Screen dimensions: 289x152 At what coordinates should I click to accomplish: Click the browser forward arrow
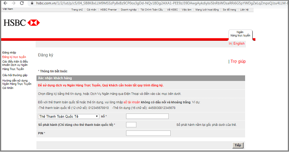pos(13,3)
